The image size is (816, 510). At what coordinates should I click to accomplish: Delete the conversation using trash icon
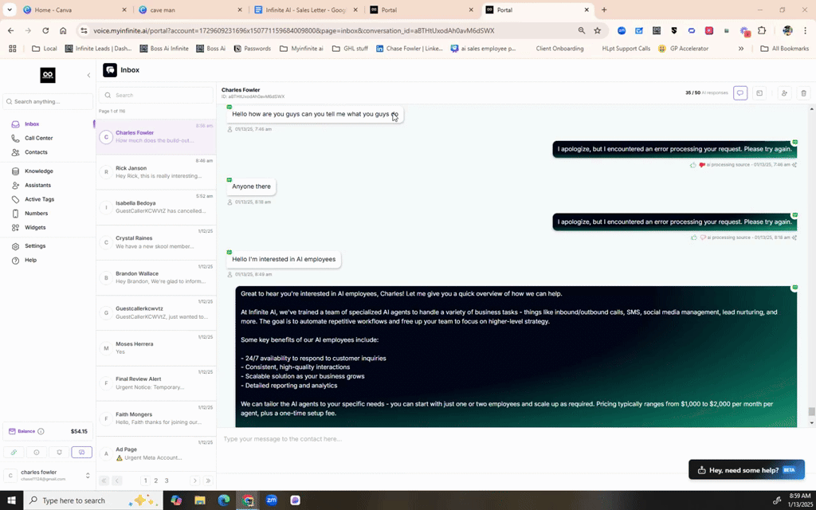pyautogui.click(x=804, y=93)
